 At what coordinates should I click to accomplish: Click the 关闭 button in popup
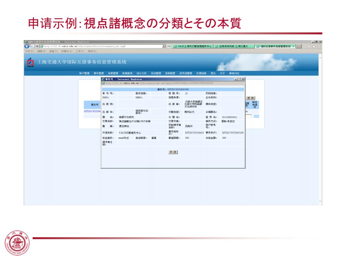pyautogui.click(x=173, y=152)
